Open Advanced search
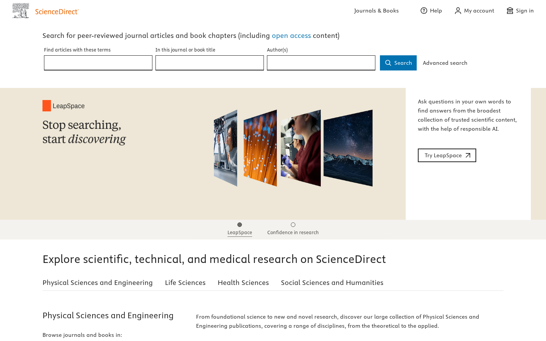 445,63
